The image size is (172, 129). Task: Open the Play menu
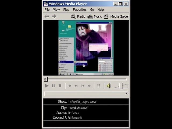66,10
